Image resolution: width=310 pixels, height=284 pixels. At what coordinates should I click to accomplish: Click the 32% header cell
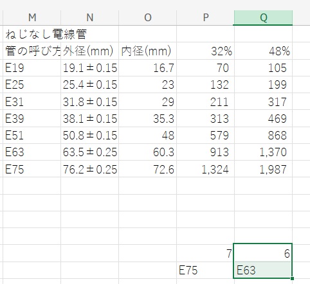coord(206,51)
